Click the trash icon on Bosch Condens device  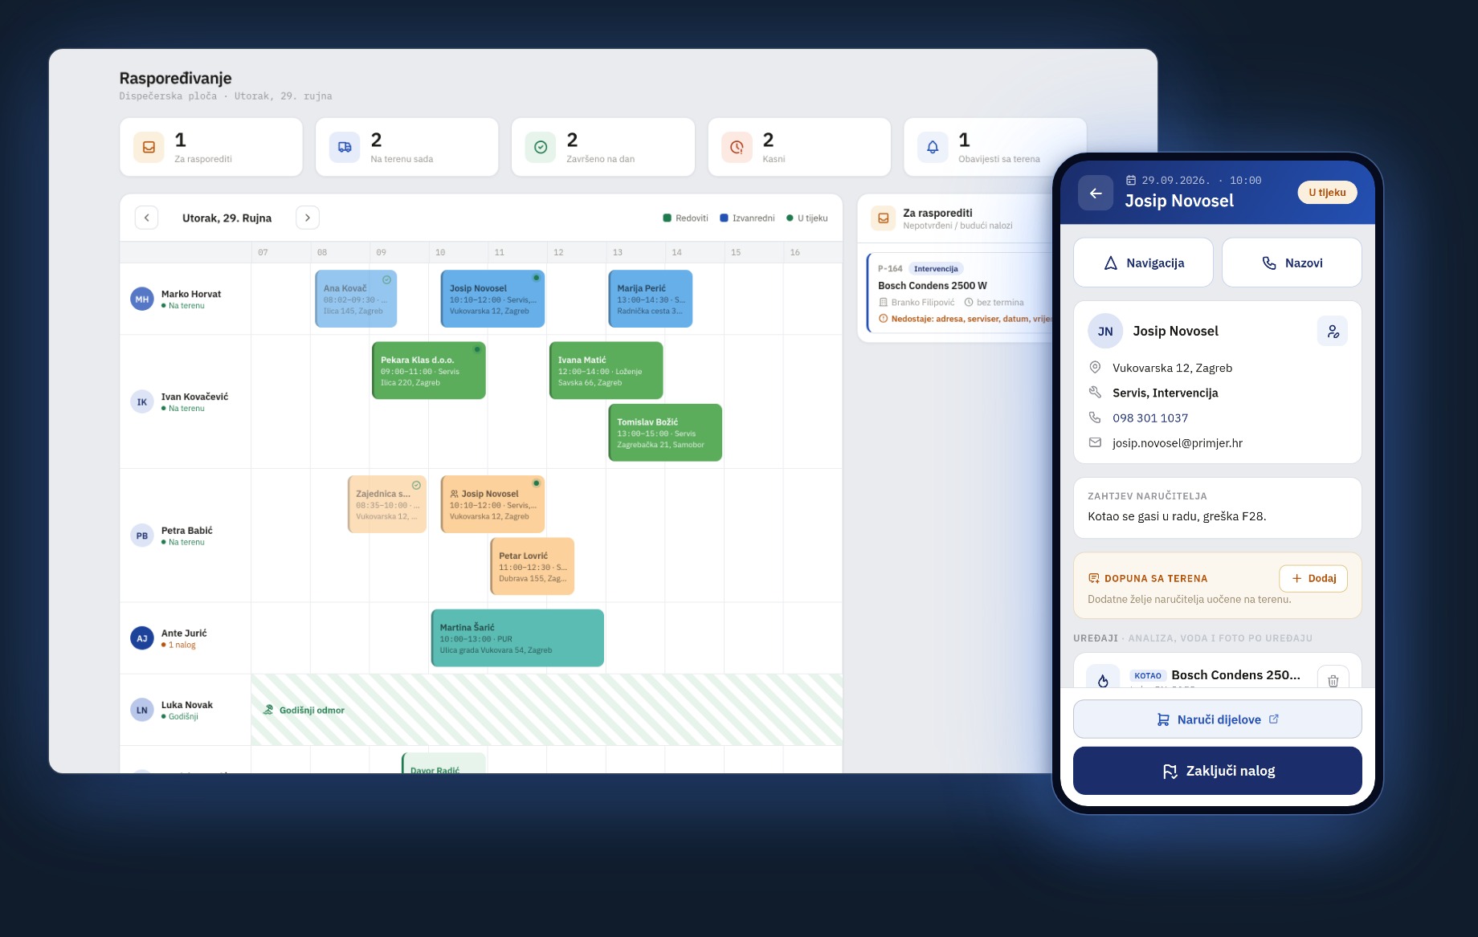tap(1333, 680)
